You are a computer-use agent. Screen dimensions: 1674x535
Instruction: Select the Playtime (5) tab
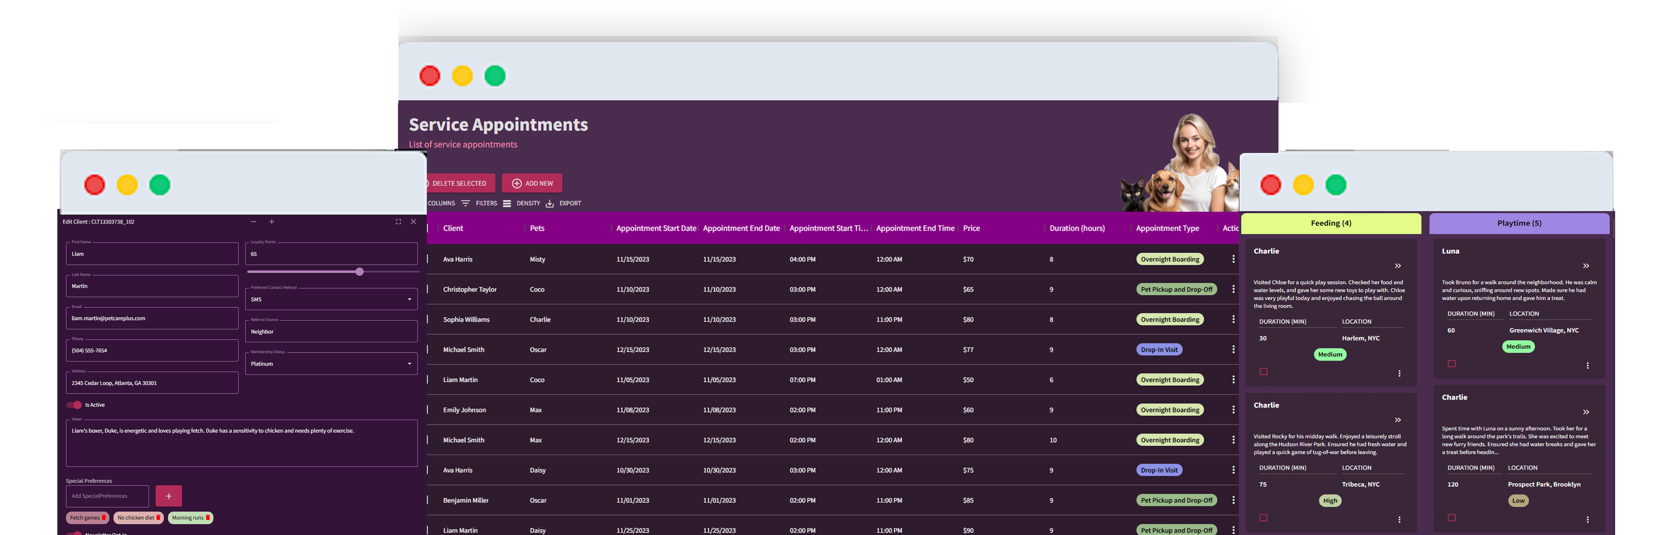click(1519, 223)
